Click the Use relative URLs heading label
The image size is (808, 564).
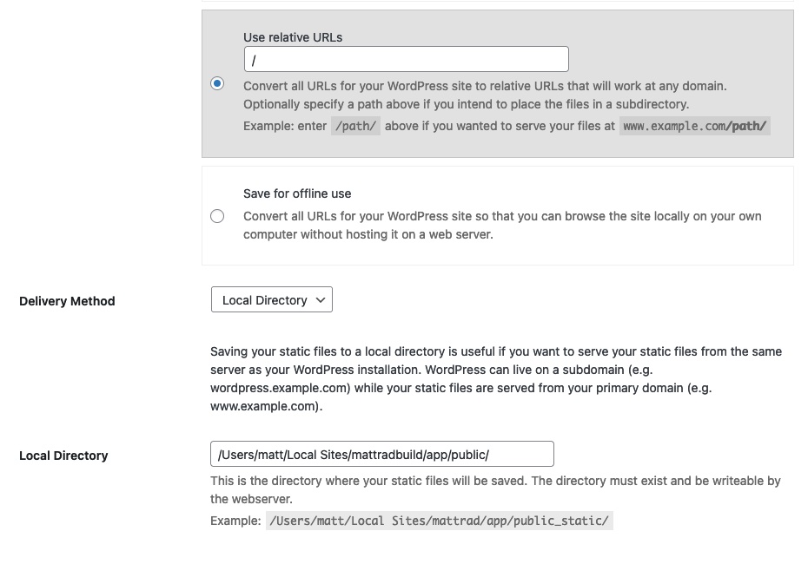click(x=293, y=37)
